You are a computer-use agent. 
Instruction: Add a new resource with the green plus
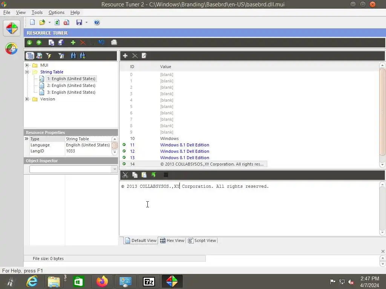tap(73, 43)
